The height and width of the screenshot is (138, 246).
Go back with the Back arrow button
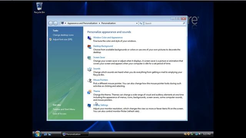tap(50, 23)
